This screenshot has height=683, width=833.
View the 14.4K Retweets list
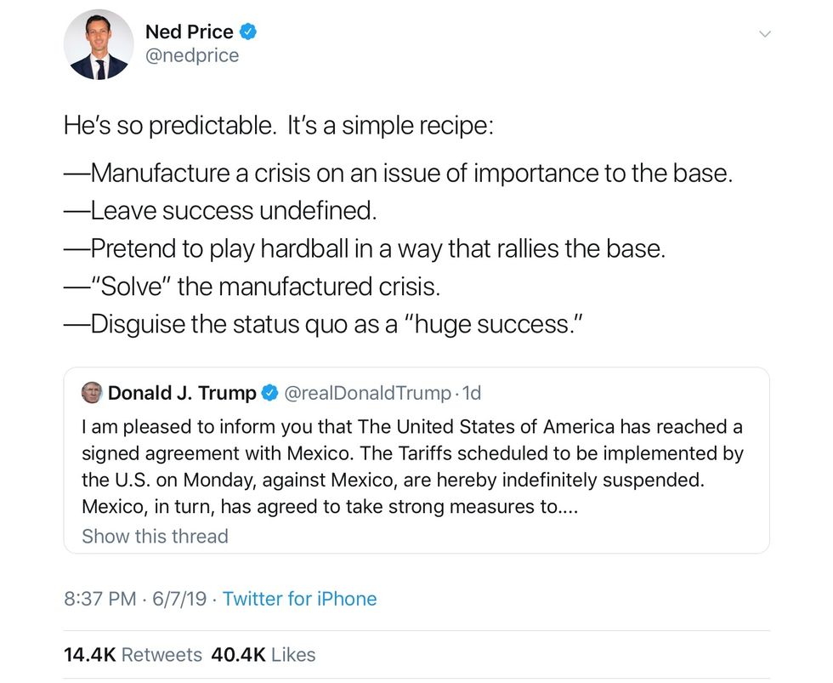coord(133,655)
